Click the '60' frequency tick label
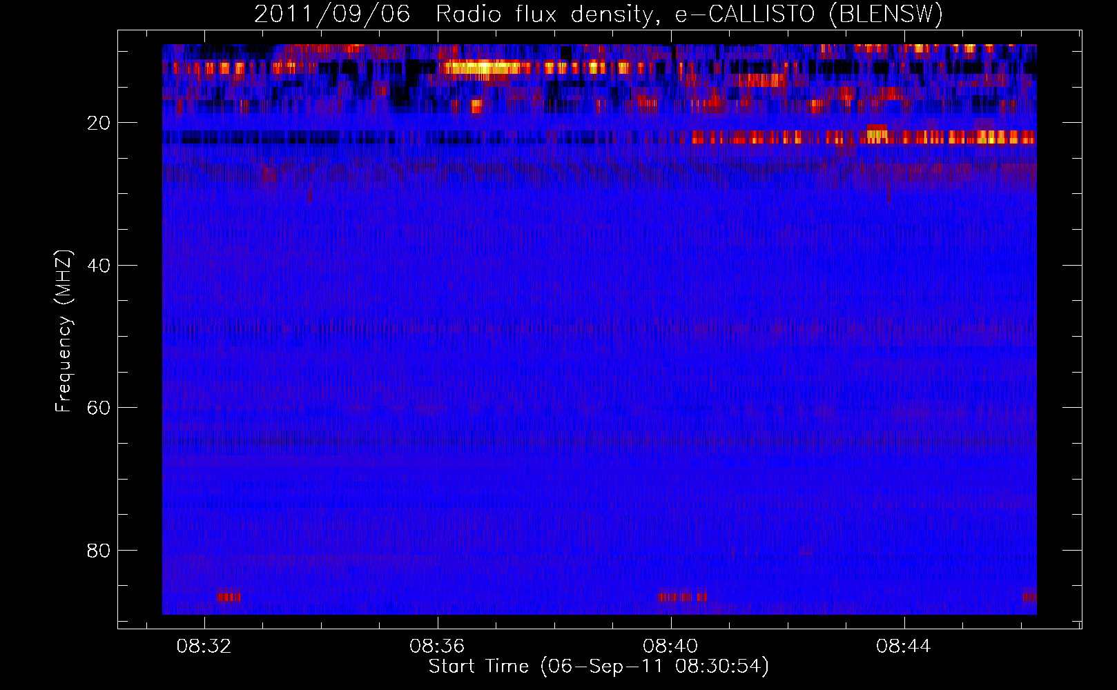1117x690 pixels. [x=99, y=408]
